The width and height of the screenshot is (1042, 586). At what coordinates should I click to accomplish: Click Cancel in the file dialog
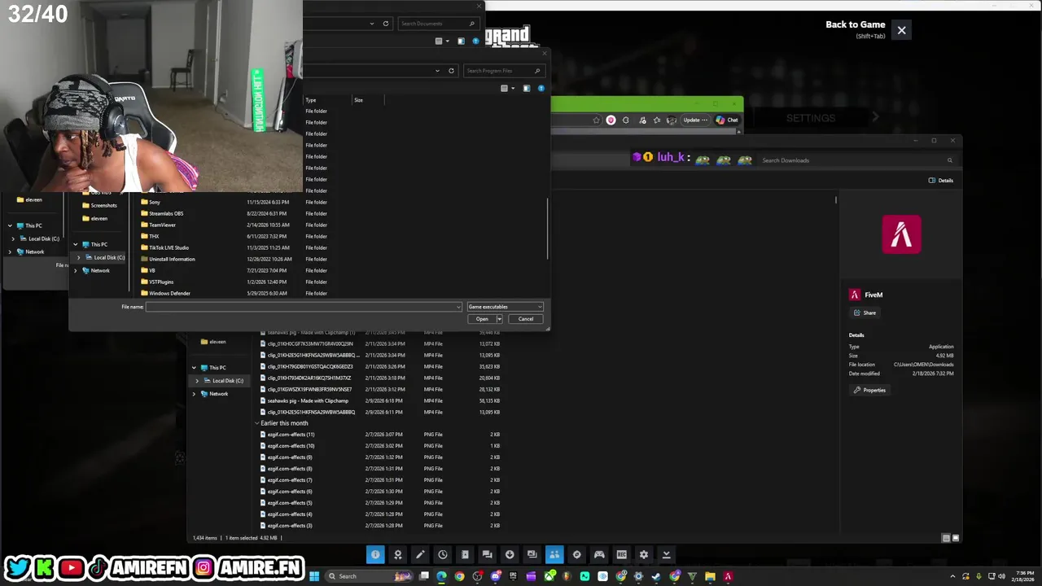[x=526, y=319]
